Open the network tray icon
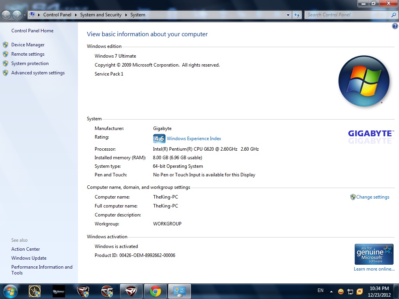Image resolution: width=399 pixels, height=299 pixels. (350, 291)
